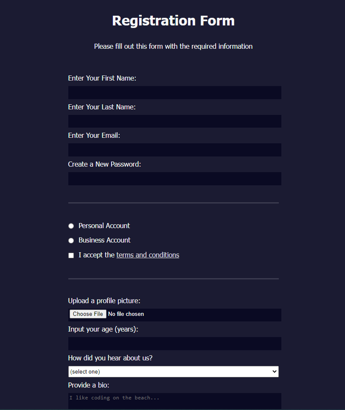Click Choose File to upload profile picture

pyautogui.click(x=88, y=314)
